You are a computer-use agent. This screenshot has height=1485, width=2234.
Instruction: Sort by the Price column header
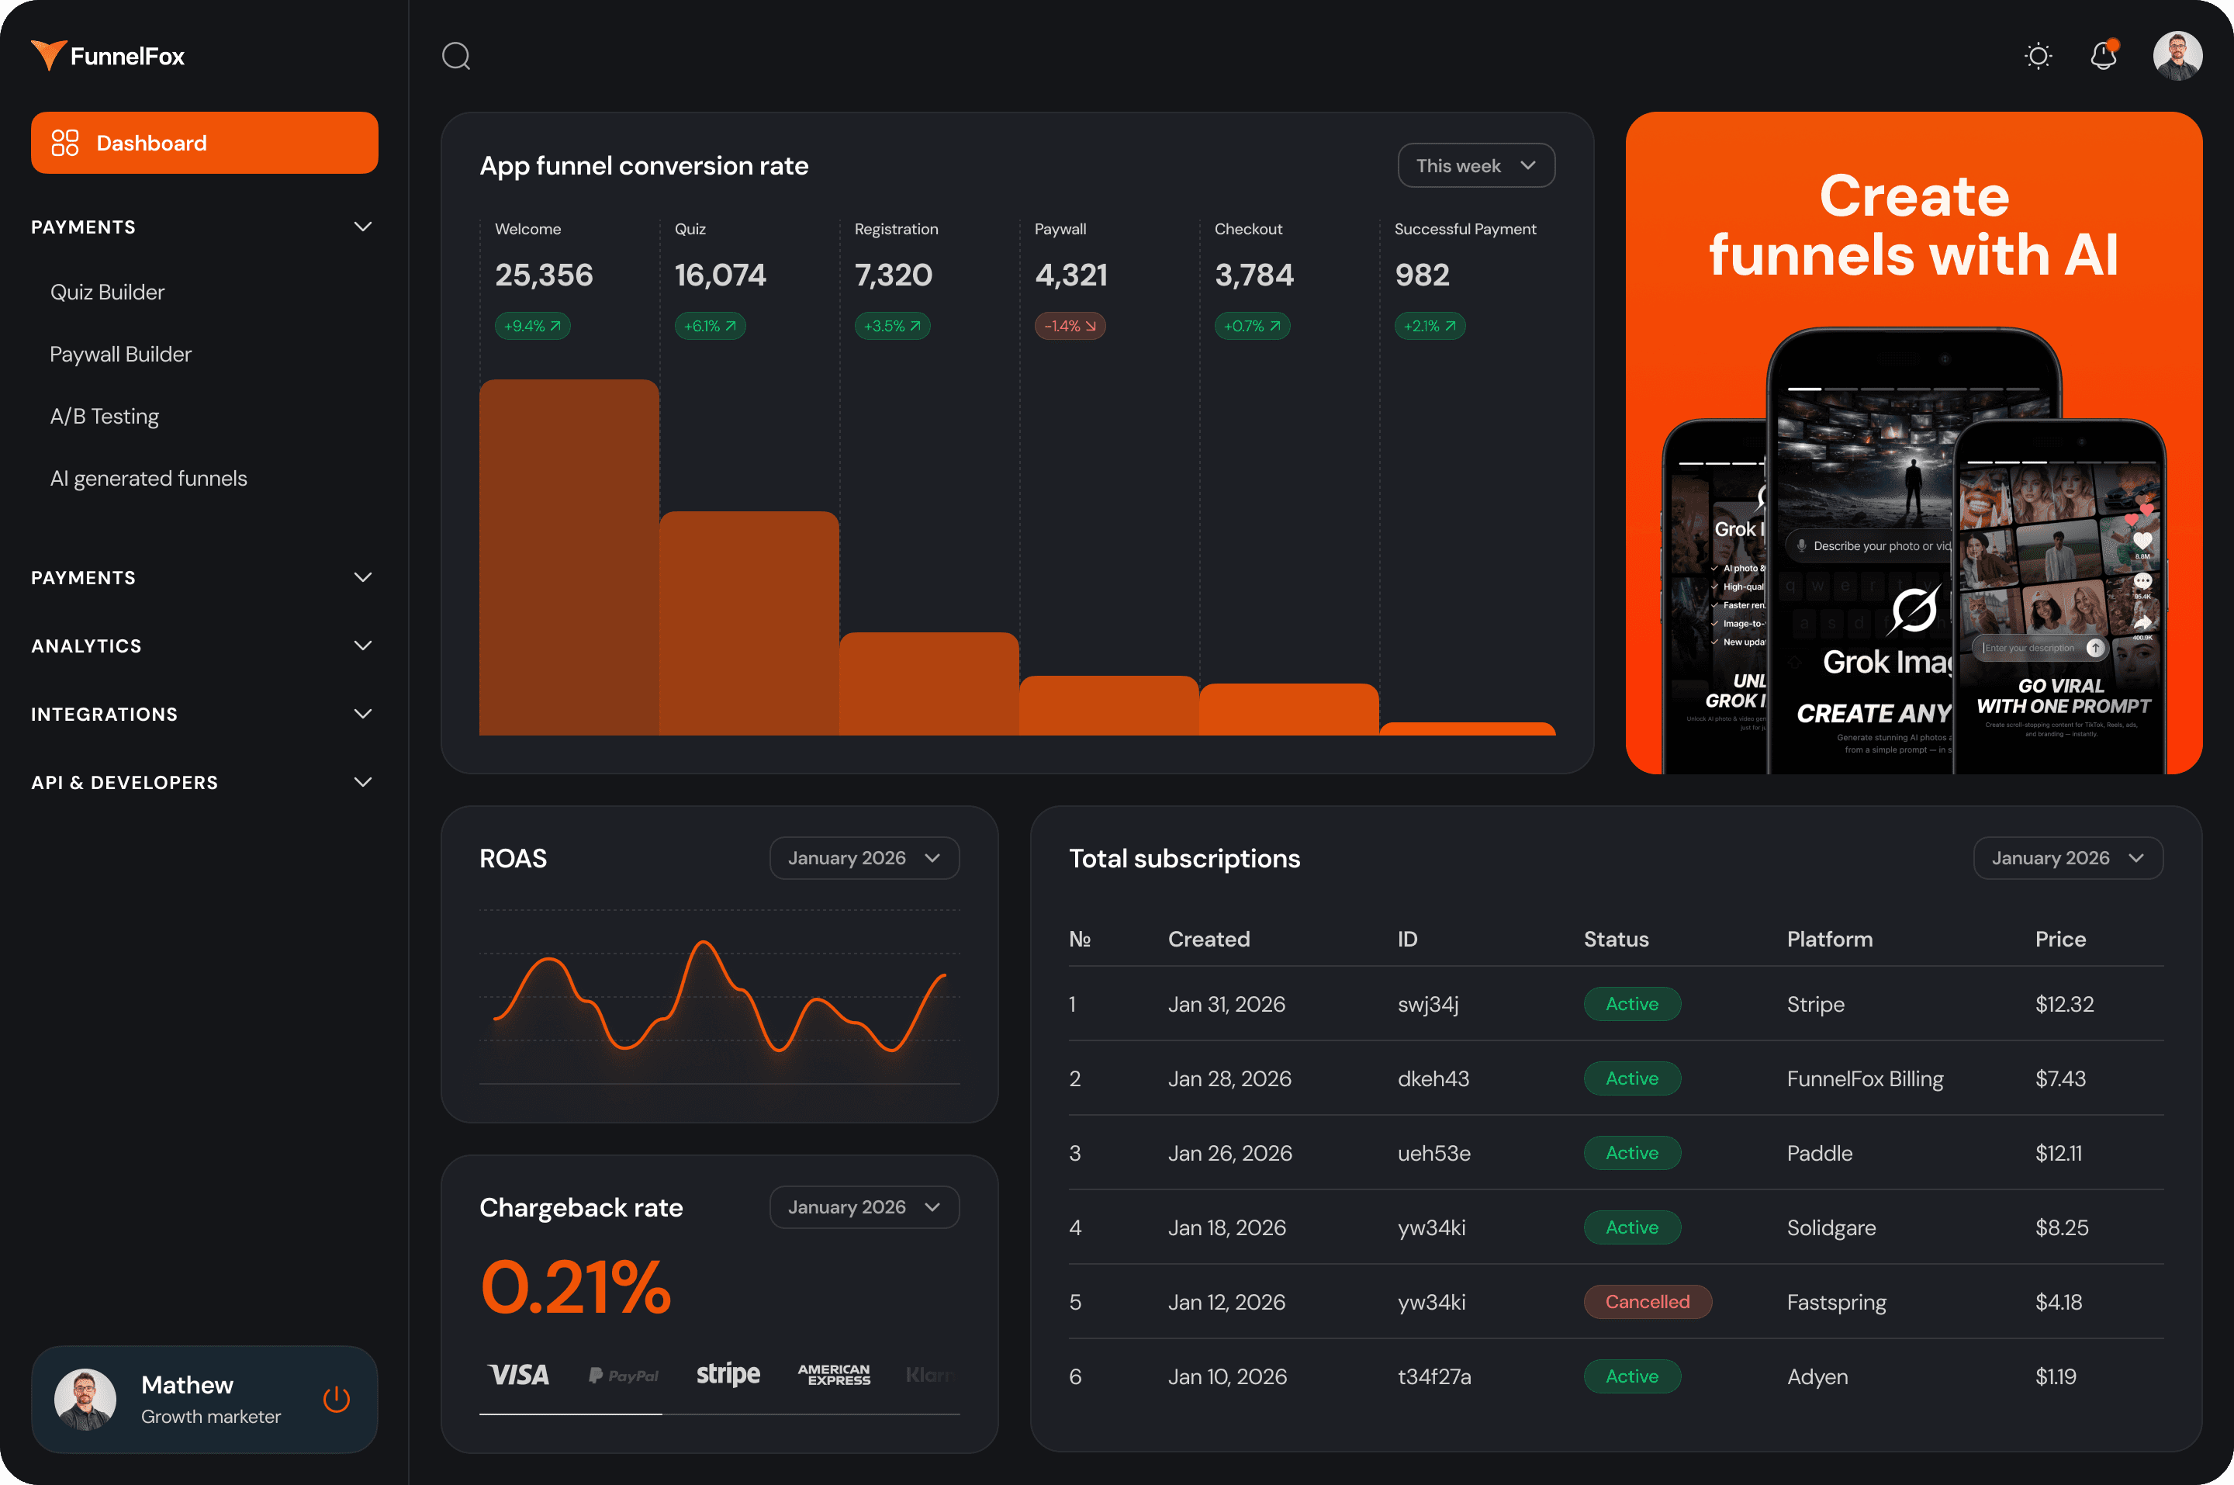(x=2059, y=940)
